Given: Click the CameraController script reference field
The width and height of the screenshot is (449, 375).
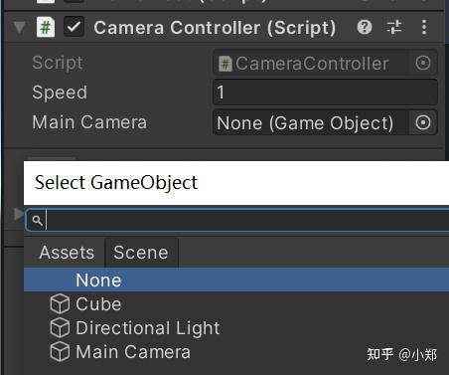Looking at the screenshot, I should (311, 63).
